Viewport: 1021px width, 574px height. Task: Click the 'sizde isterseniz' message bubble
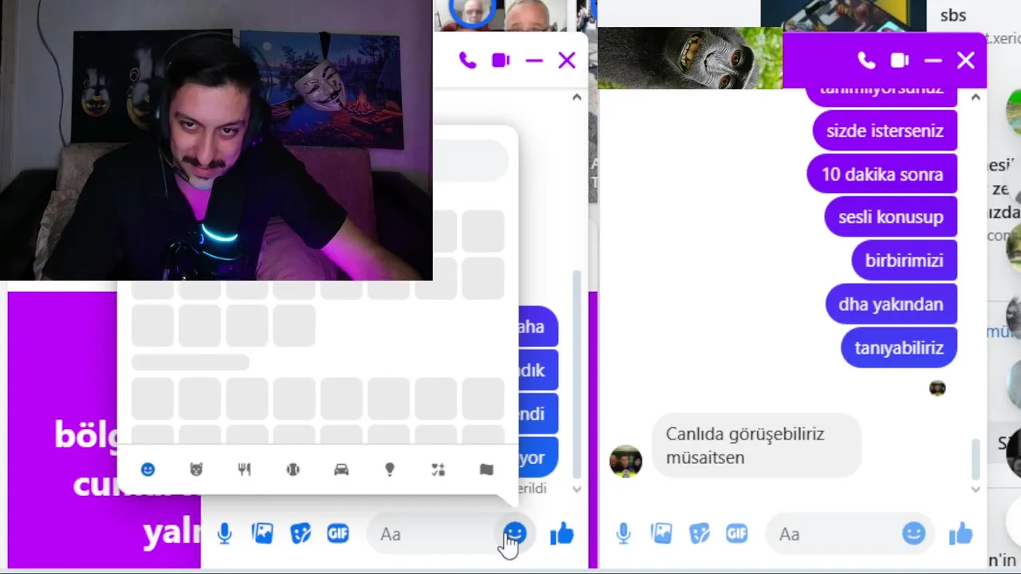coord(885,131)
